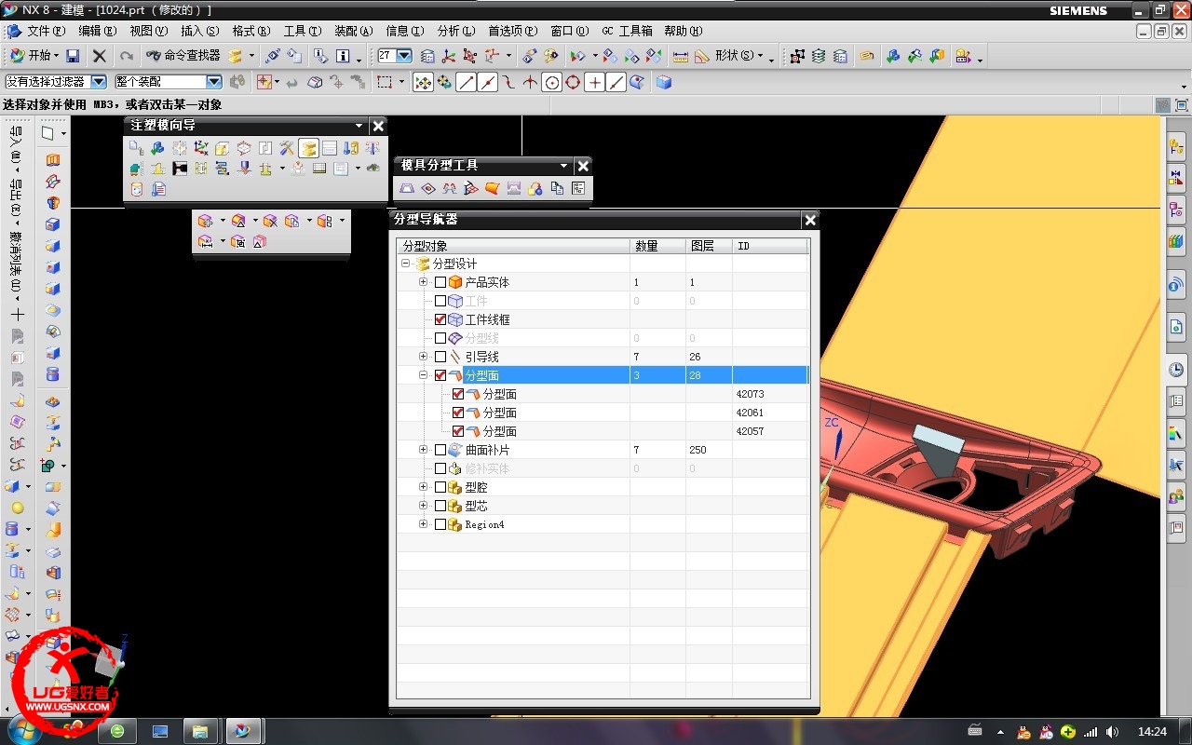Open the 开始 start menu button
Image resolution: width=1192 pixels, height=745 pixels.
pos(34,56)
